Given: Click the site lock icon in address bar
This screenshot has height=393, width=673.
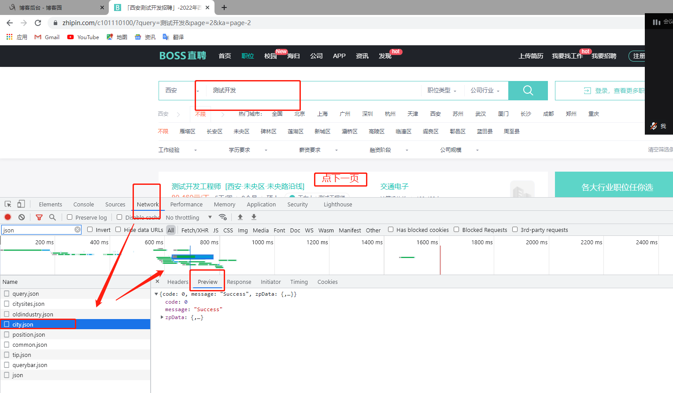Looking at the screenshot, I should click(55, 23).
